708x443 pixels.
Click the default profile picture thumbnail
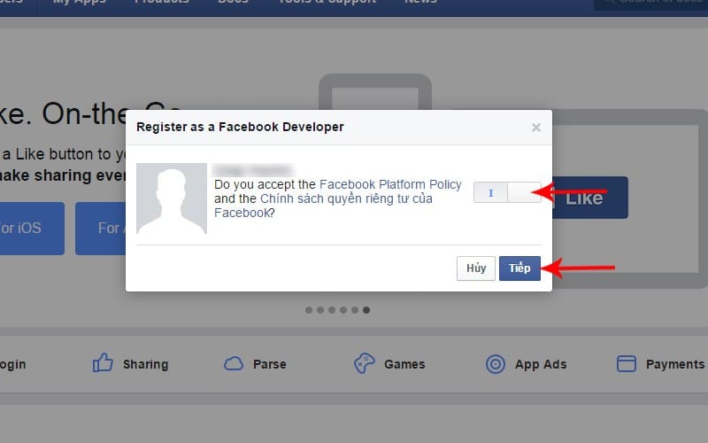[172, 198]
